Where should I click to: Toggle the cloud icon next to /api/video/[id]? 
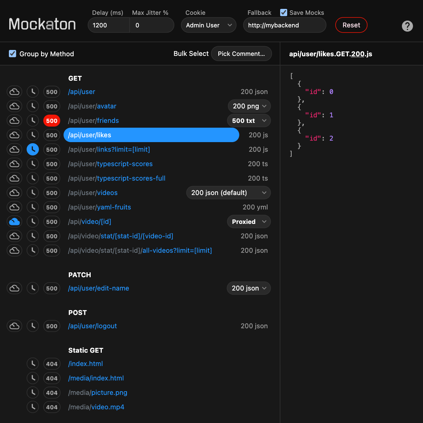(14, 221)
